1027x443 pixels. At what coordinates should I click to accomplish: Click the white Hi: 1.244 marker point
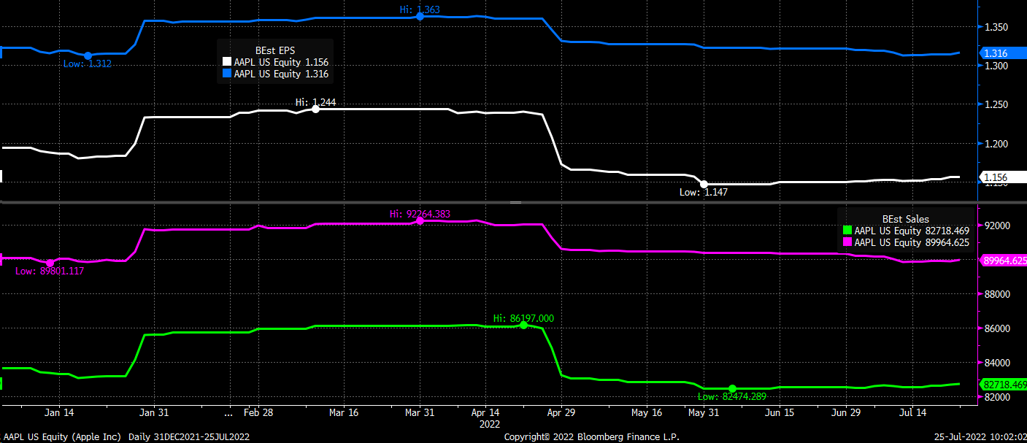(315, 109)
